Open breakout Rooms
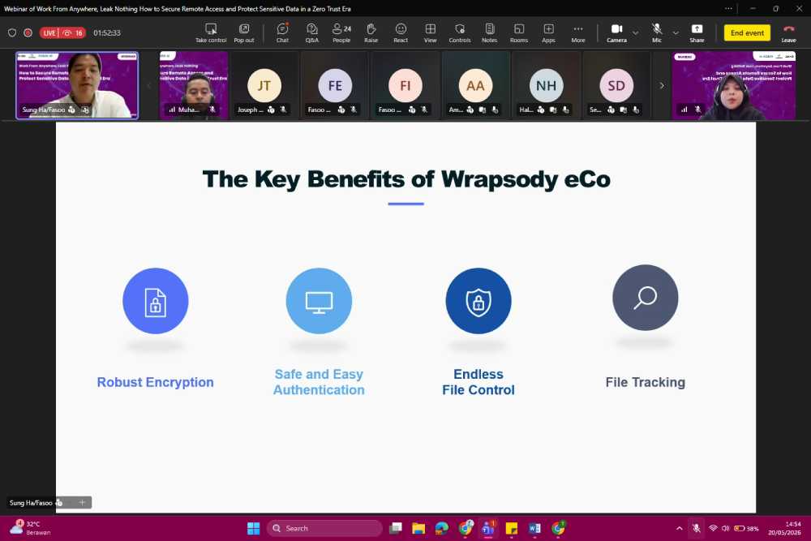The width and height of the screenshot is (811, 541). [519, 33]
